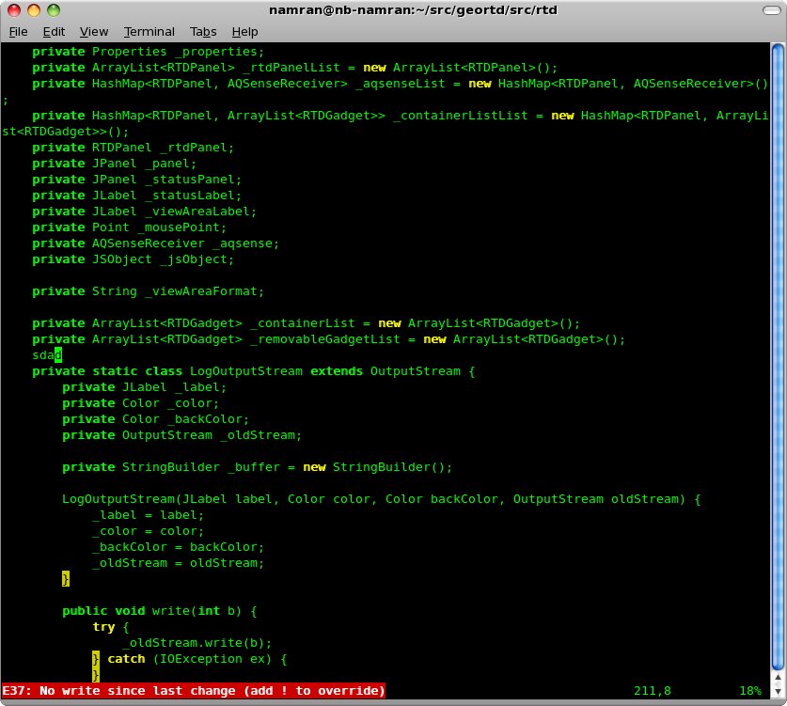Click the green maximize window button
Image resolution: width=787 pixels, height=706 pixels.
pyautogui.click(x=54, y=10)
